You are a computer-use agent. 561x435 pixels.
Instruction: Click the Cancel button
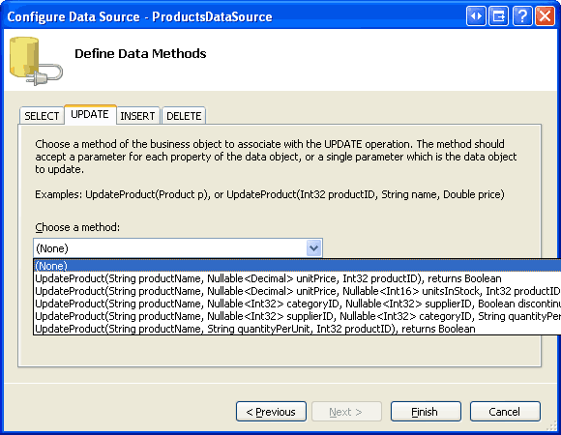click(x=505, y=412)
